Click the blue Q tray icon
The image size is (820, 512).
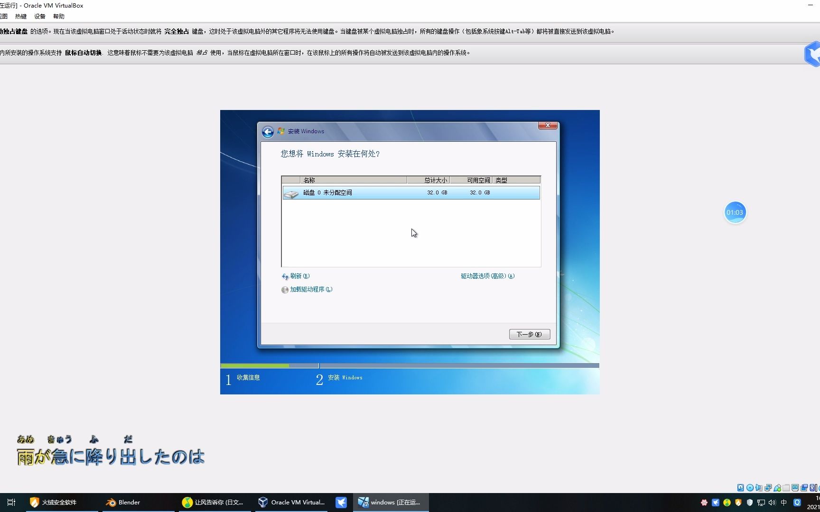(797, 503)
